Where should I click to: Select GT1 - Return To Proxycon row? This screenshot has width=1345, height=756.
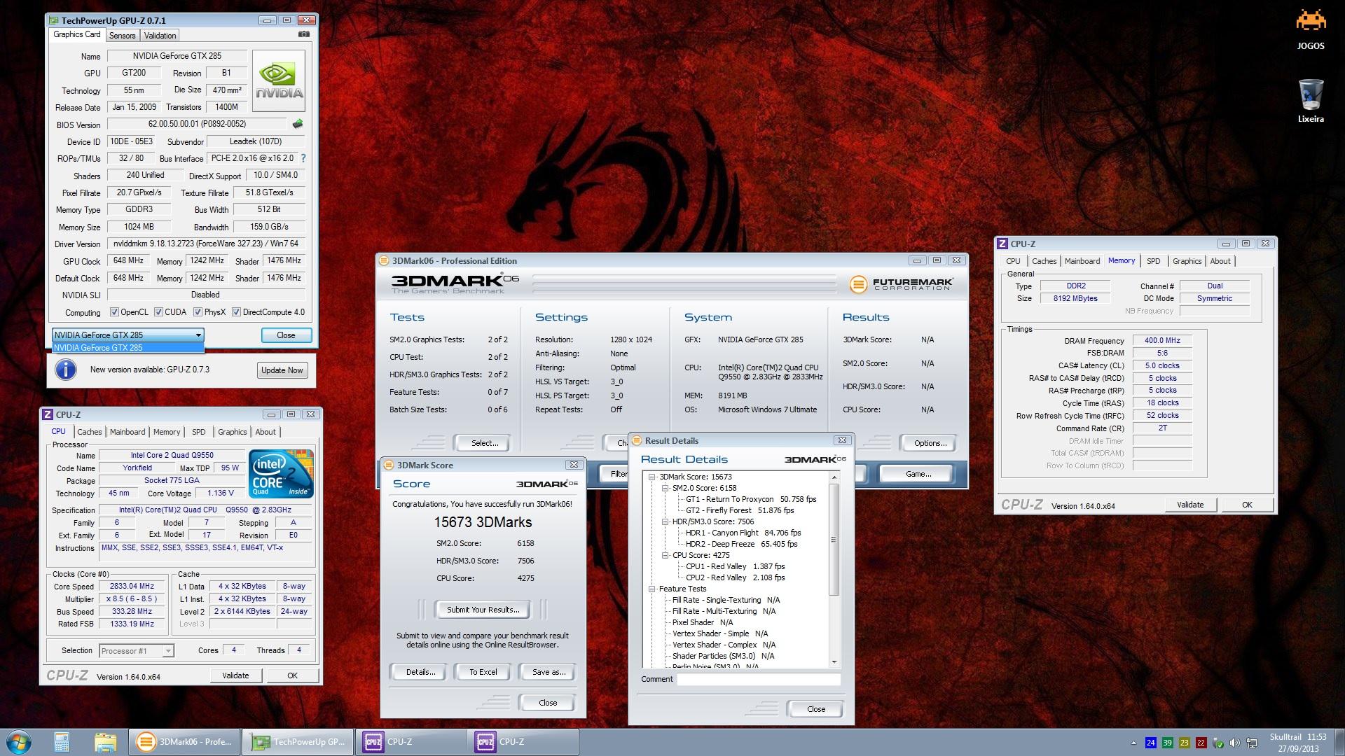(751, 499)
